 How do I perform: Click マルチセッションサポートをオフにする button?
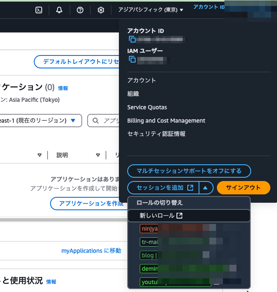tap(189, 171)
